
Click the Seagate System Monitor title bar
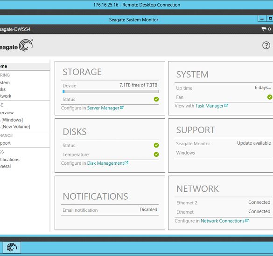coord(133,20)
